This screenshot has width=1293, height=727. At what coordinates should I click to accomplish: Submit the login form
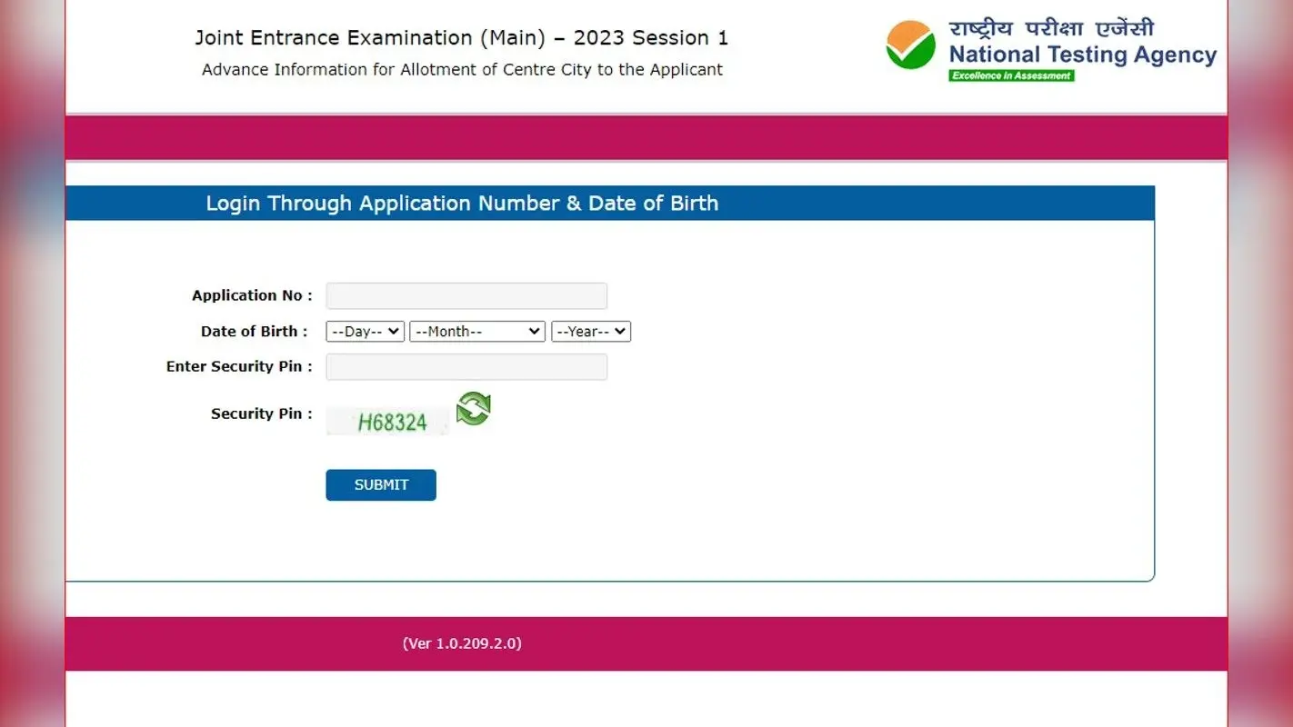(381, 485)
